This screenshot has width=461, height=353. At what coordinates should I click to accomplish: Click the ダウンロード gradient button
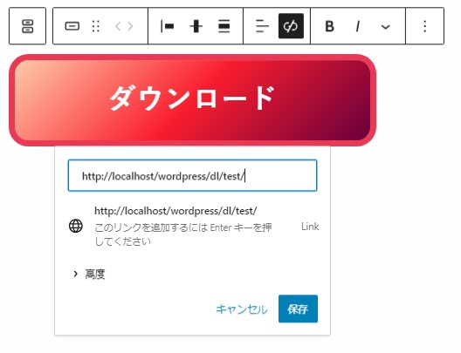tap(193, 99)
